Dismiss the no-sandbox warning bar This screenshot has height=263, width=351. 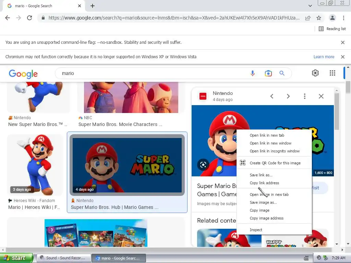pos(342,42)
